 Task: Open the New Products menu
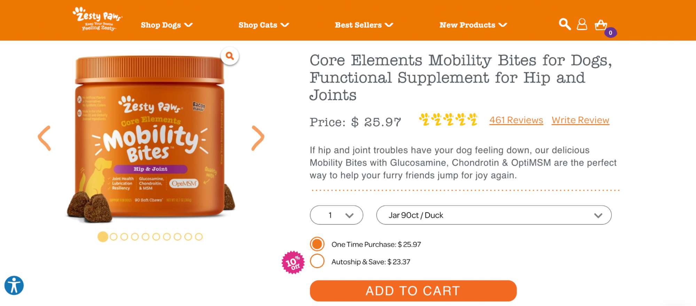[x=473, y=25]
